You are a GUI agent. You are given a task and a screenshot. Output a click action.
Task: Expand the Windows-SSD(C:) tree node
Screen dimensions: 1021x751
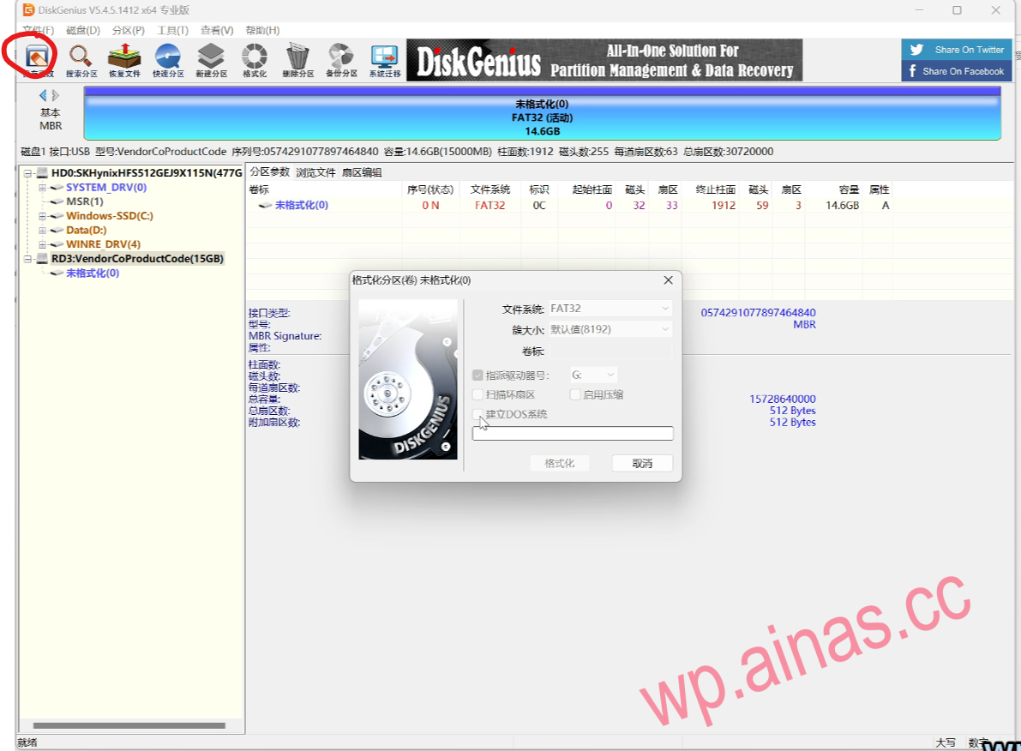42,216
